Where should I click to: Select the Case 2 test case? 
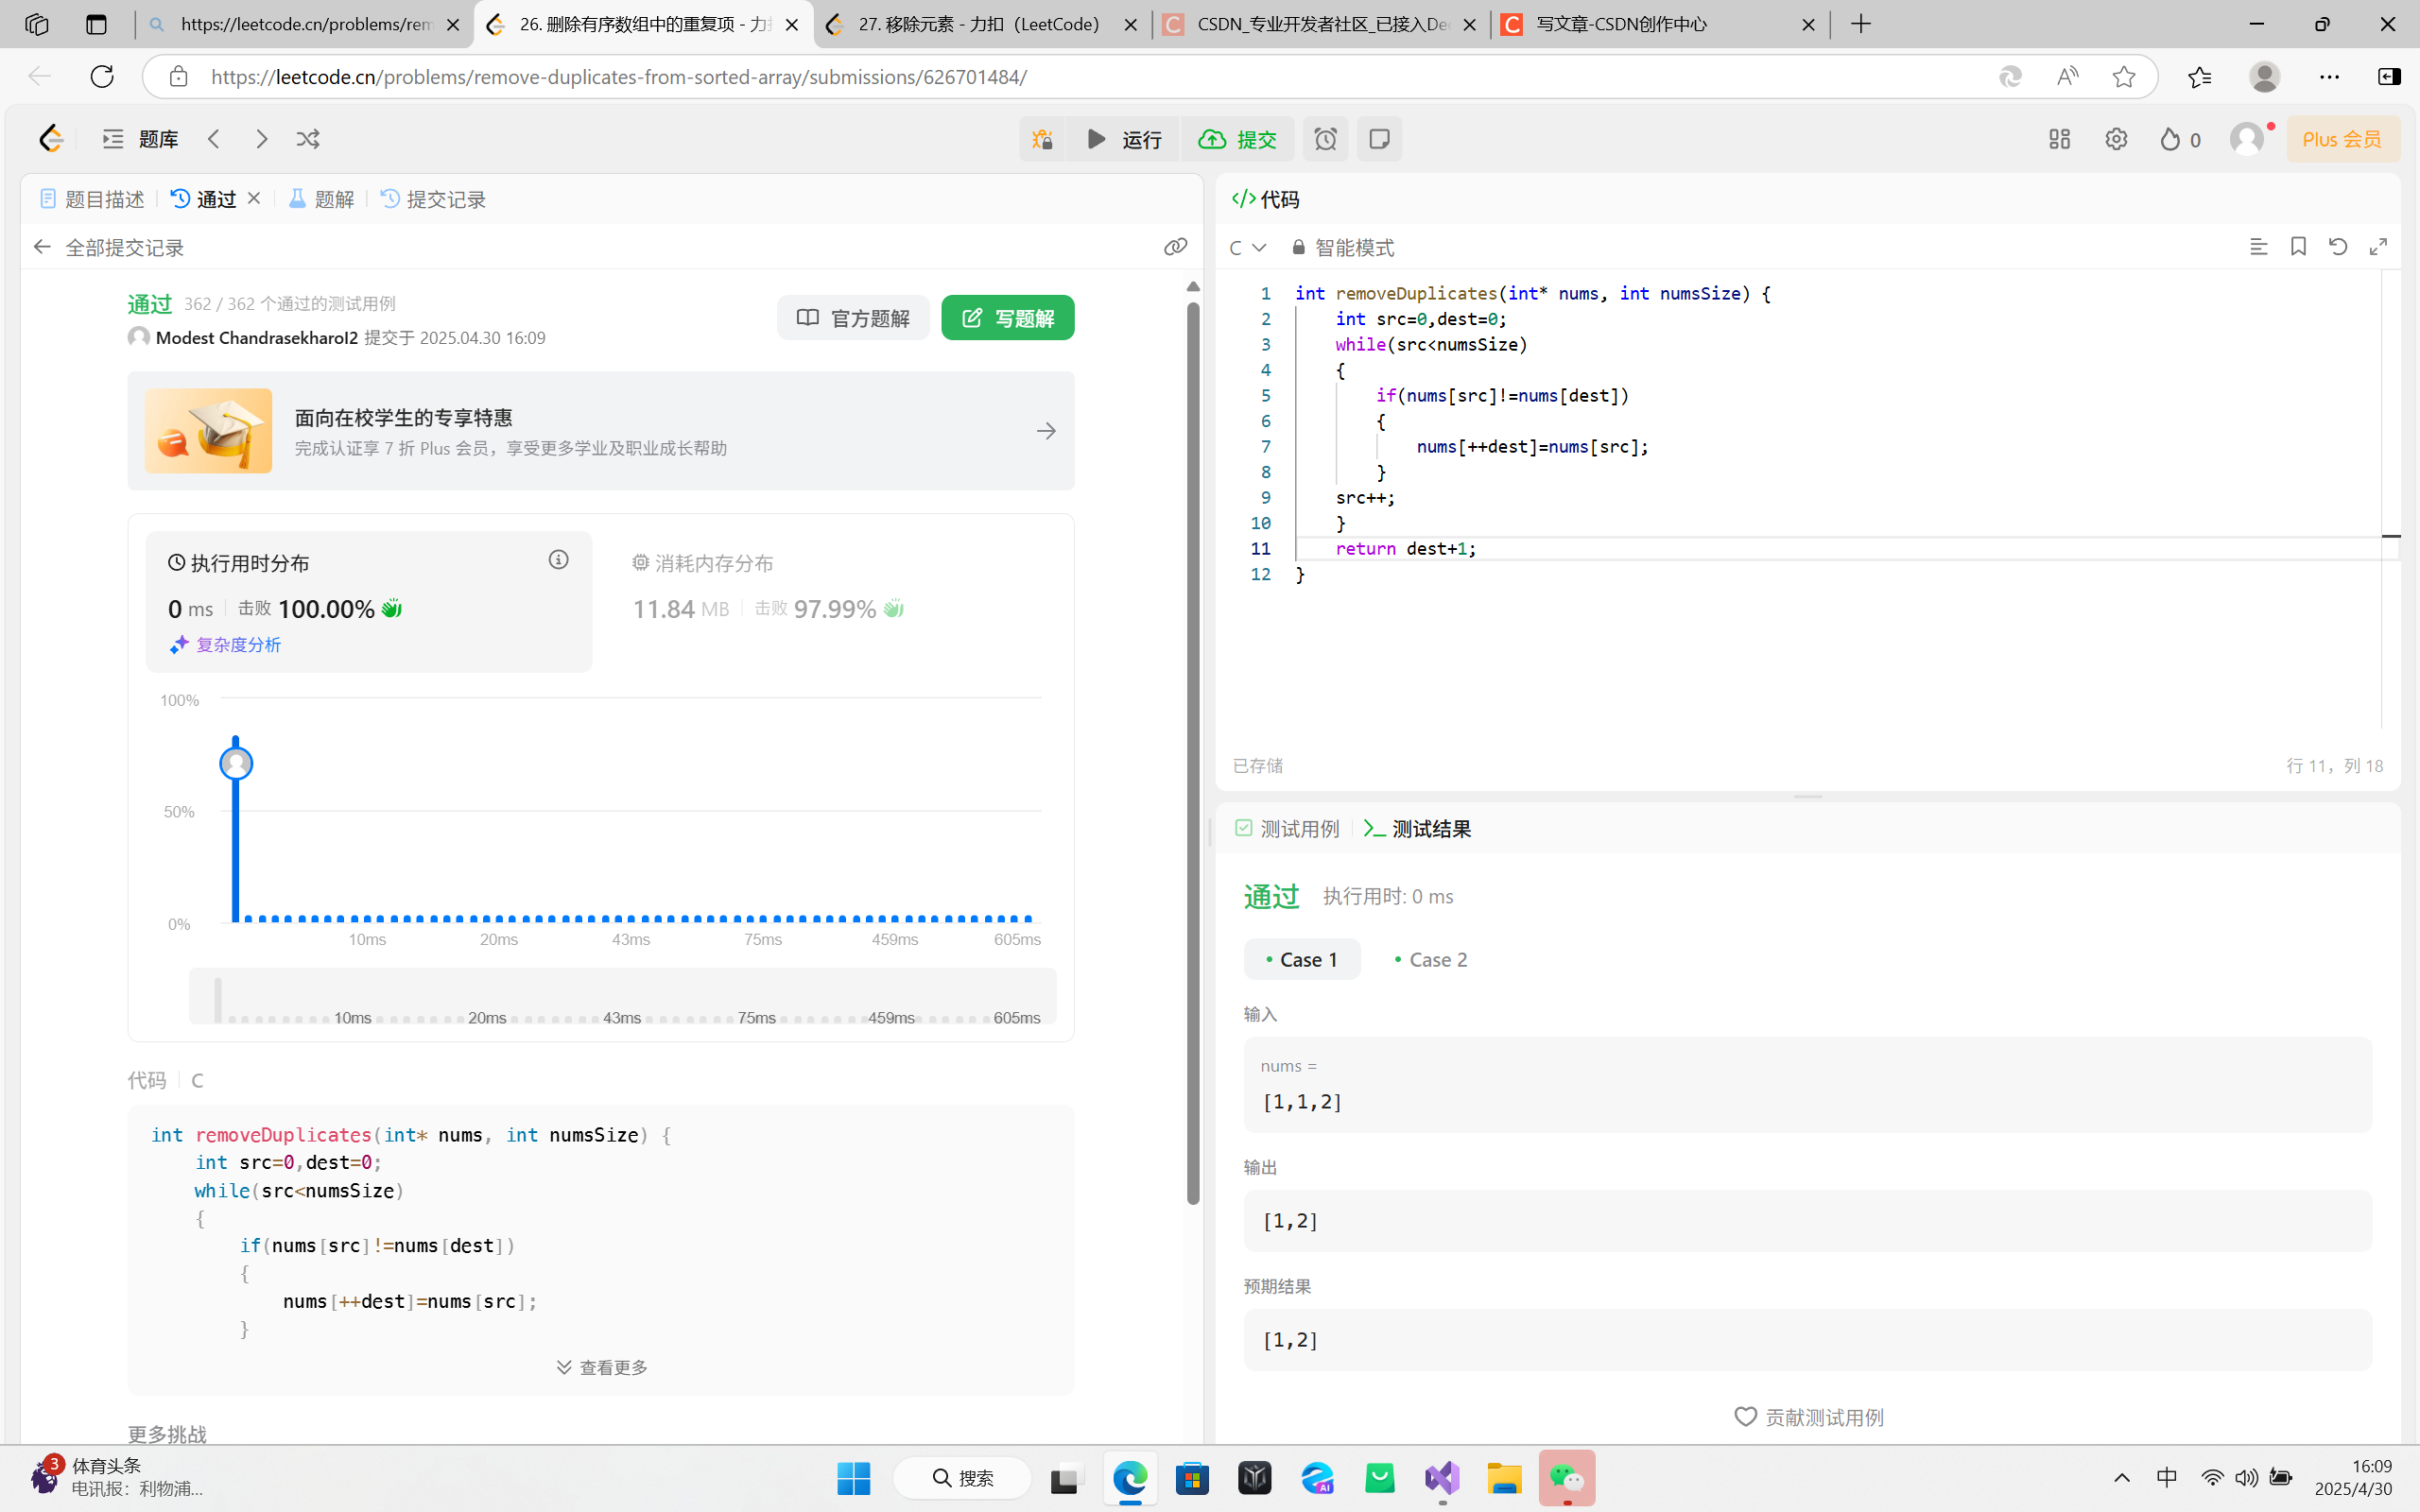[x=1430, y=960]
